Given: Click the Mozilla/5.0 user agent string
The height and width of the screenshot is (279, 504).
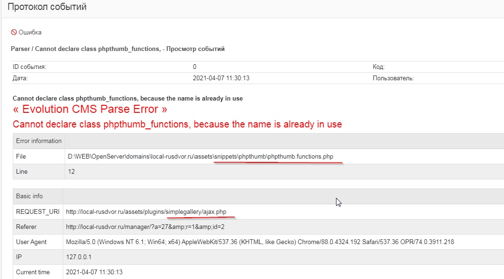Looking at the screenshot, I should click(260, 242).
